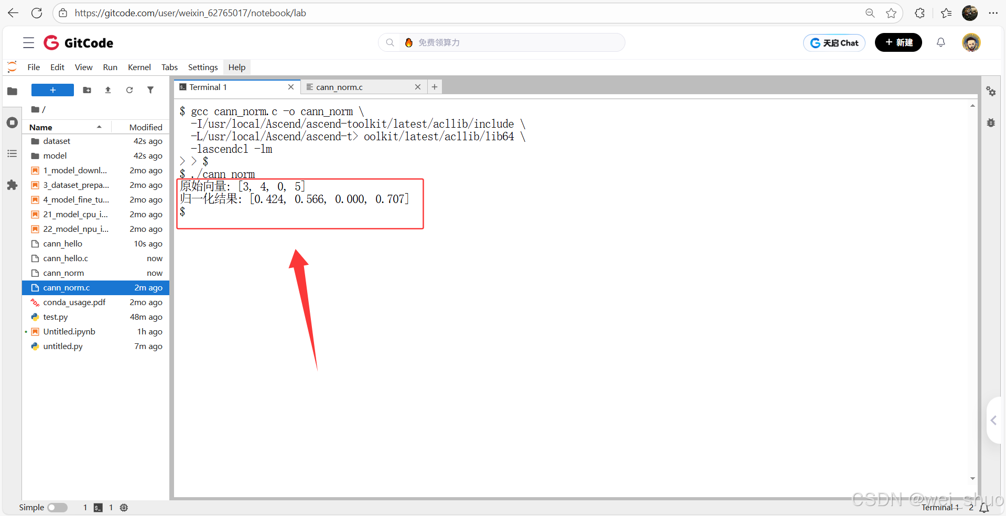View site information via the lock icon
Viewport: 1006px width, 516px height.
(x=63, y=13)
